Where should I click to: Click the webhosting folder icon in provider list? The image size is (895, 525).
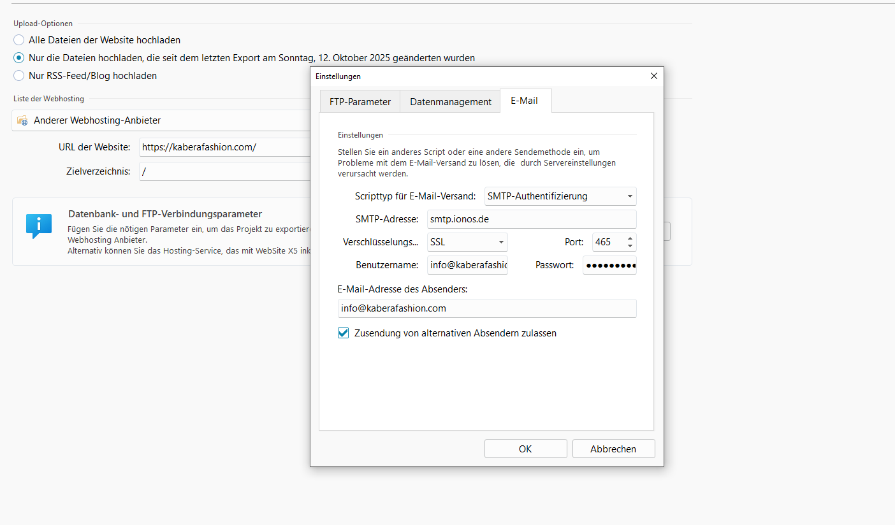point(22,120)
